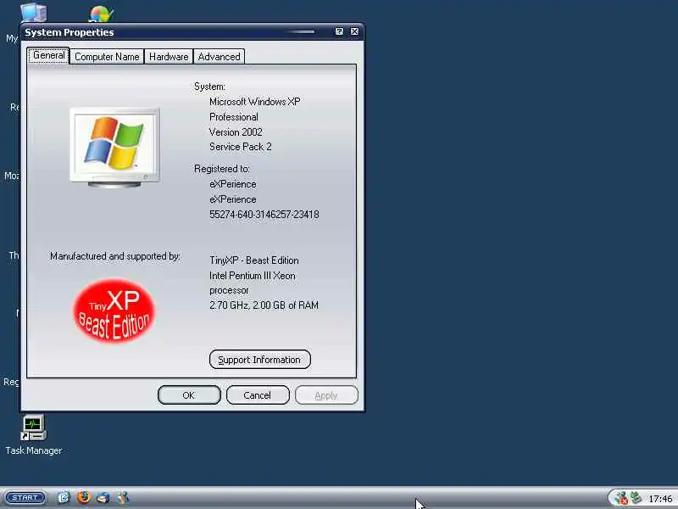Click the 'Professional' edition text
The width and height of the screenshot is (678, 509).
(234, 117)
